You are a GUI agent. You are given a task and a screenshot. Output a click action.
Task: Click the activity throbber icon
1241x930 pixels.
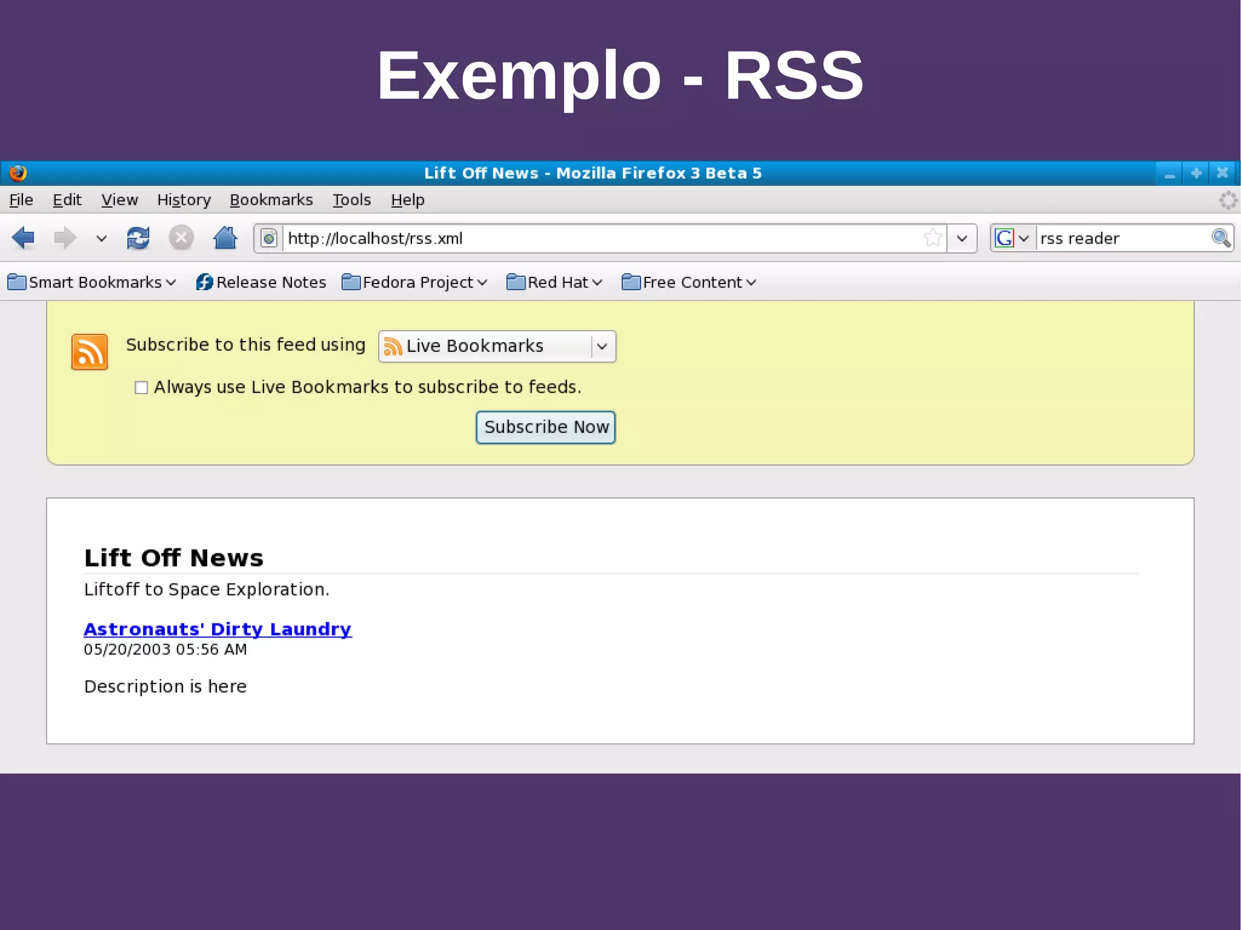point(1228,200)
